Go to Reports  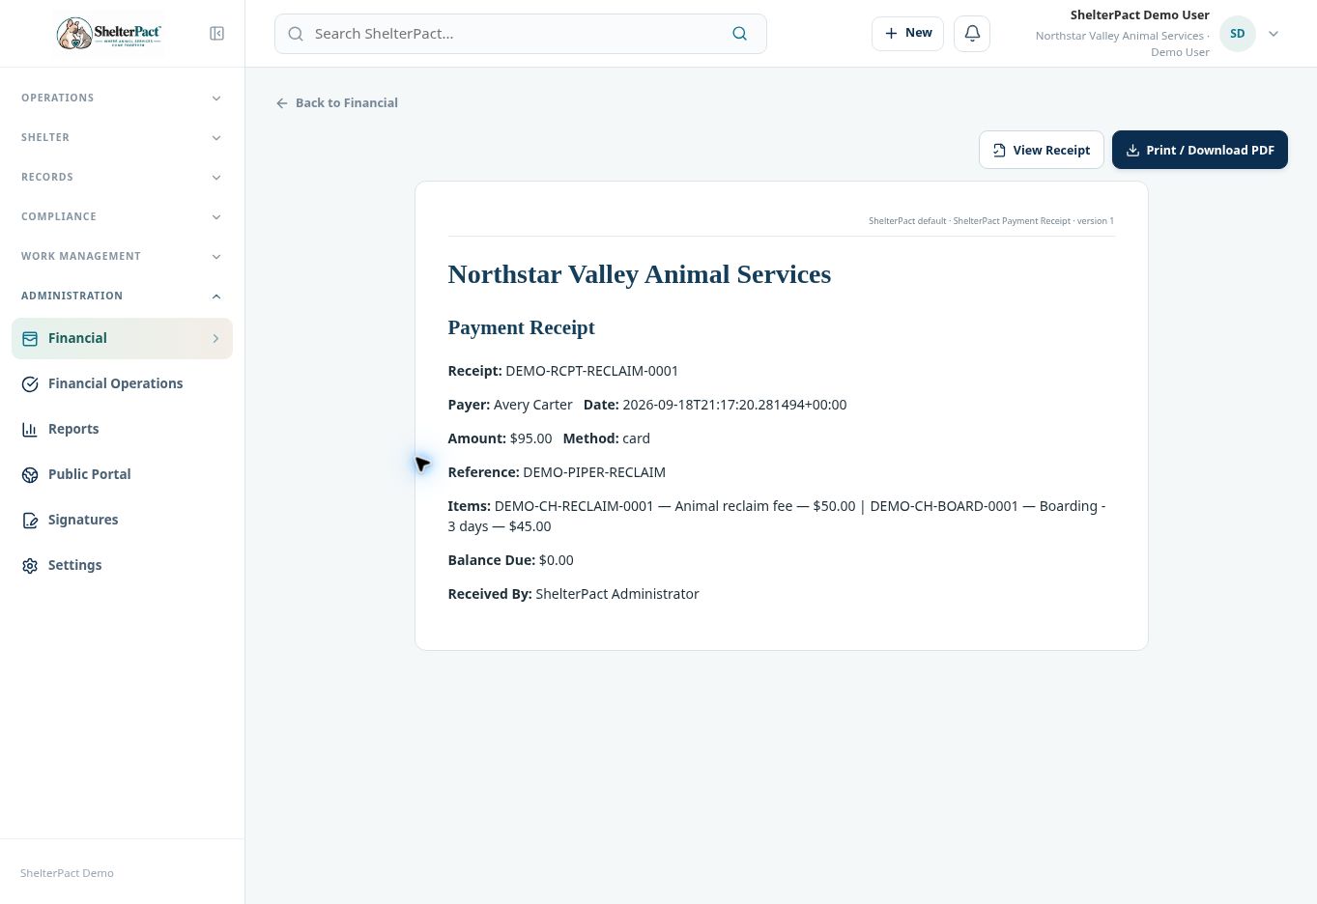122,429
